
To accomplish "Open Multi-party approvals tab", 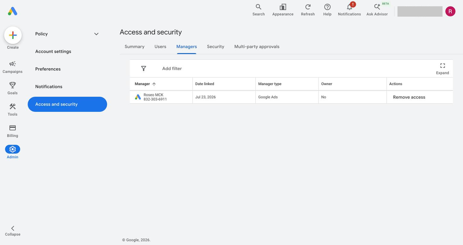I will 257,47.
